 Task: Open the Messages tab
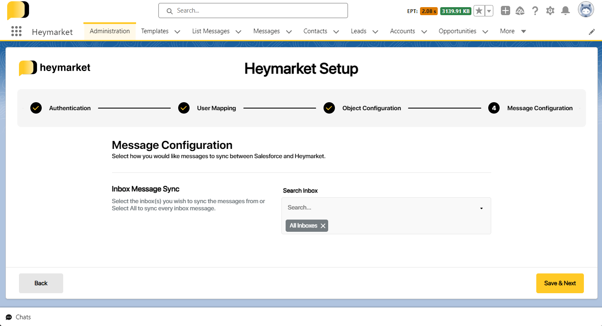(267, 31)
